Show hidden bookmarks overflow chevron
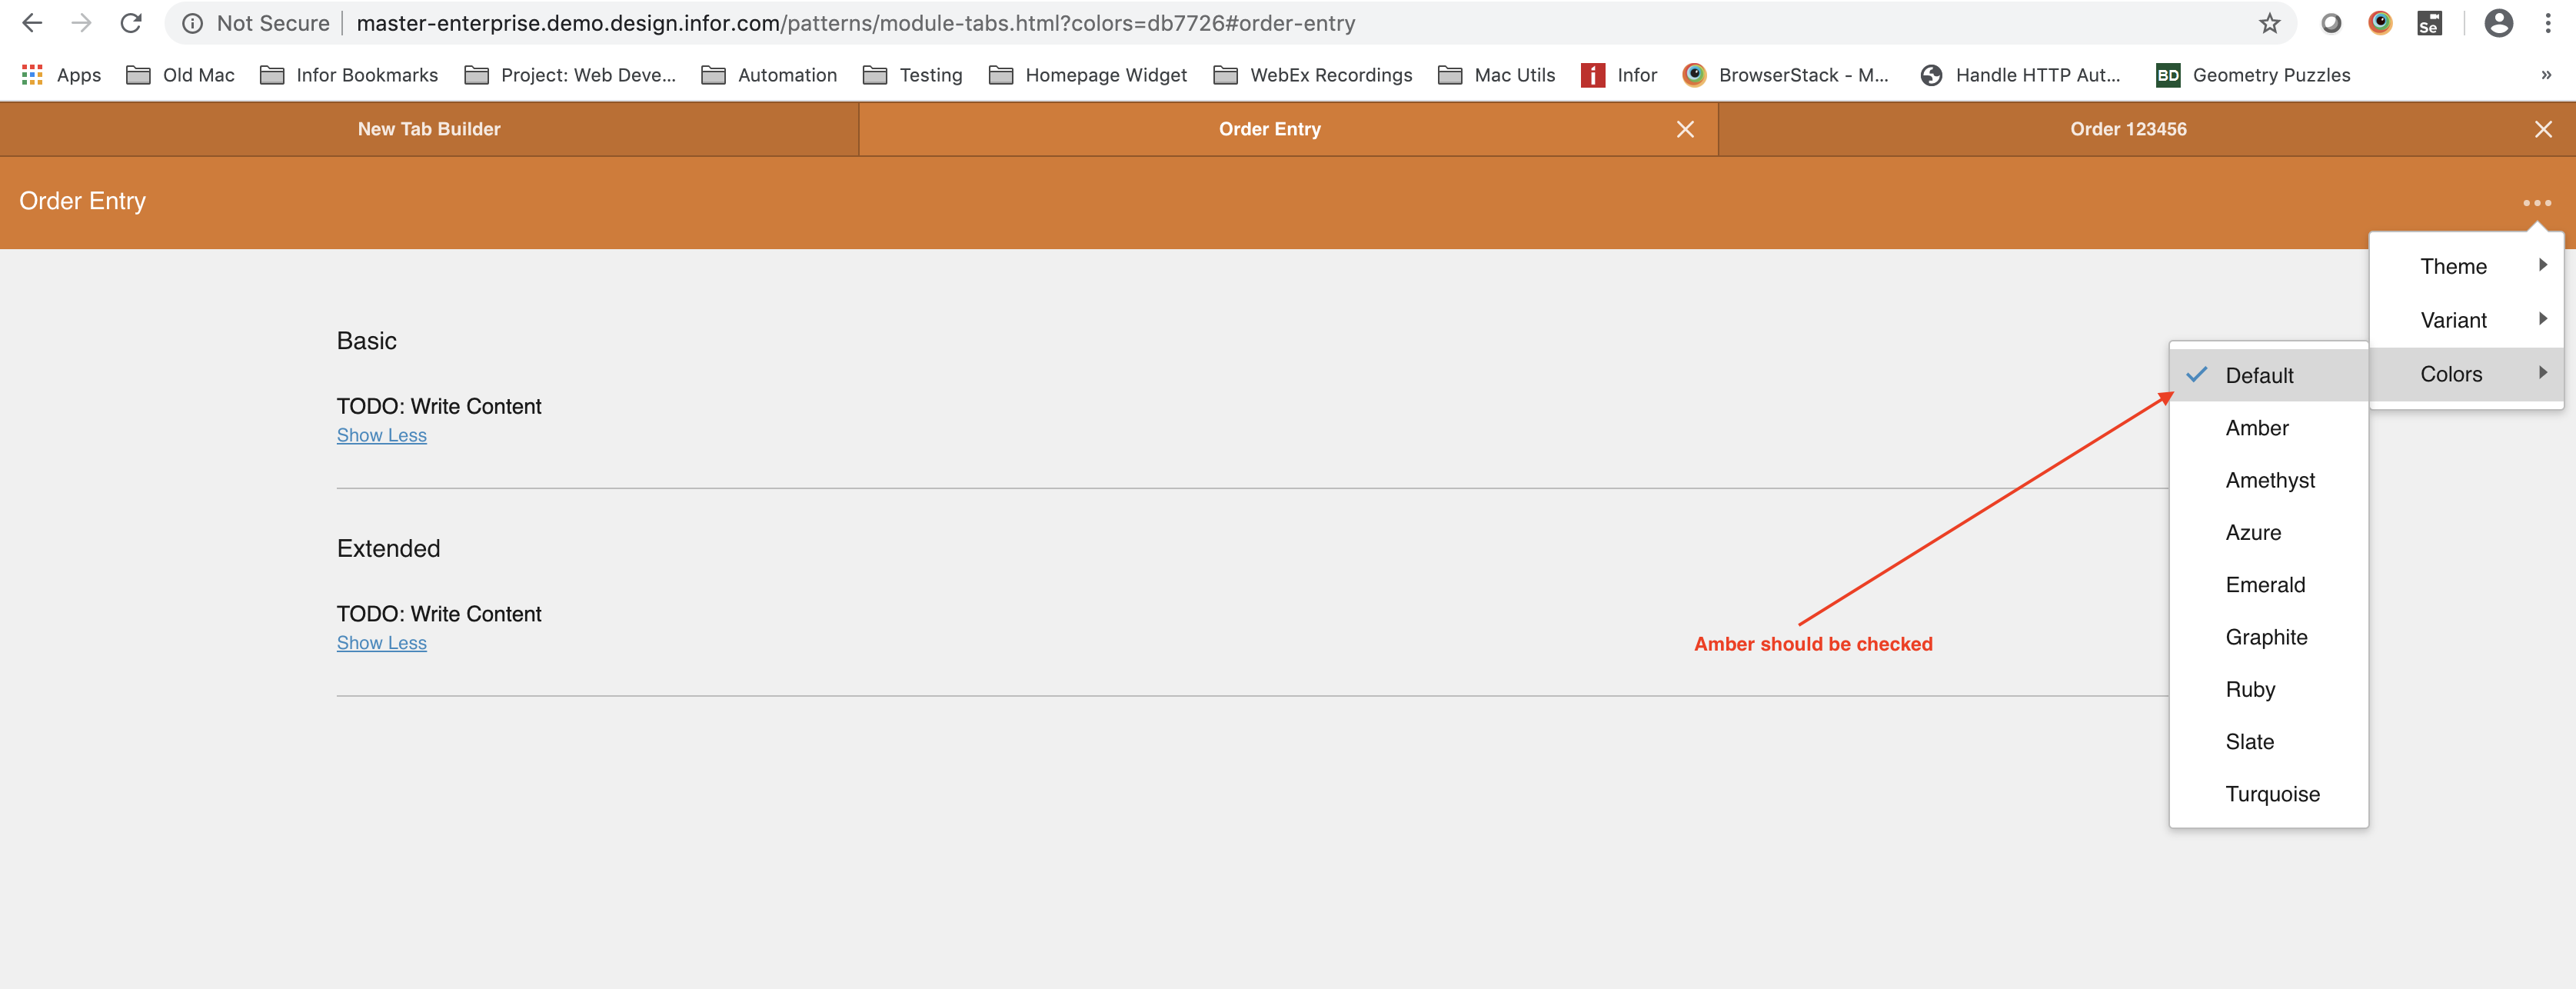2576x989 pixels. 2546,75
